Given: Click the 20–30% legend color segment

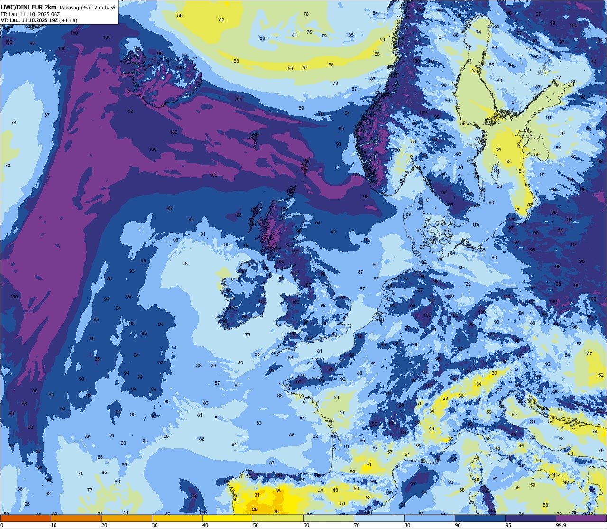Looking at the screenshot, I should pos(127,519).
